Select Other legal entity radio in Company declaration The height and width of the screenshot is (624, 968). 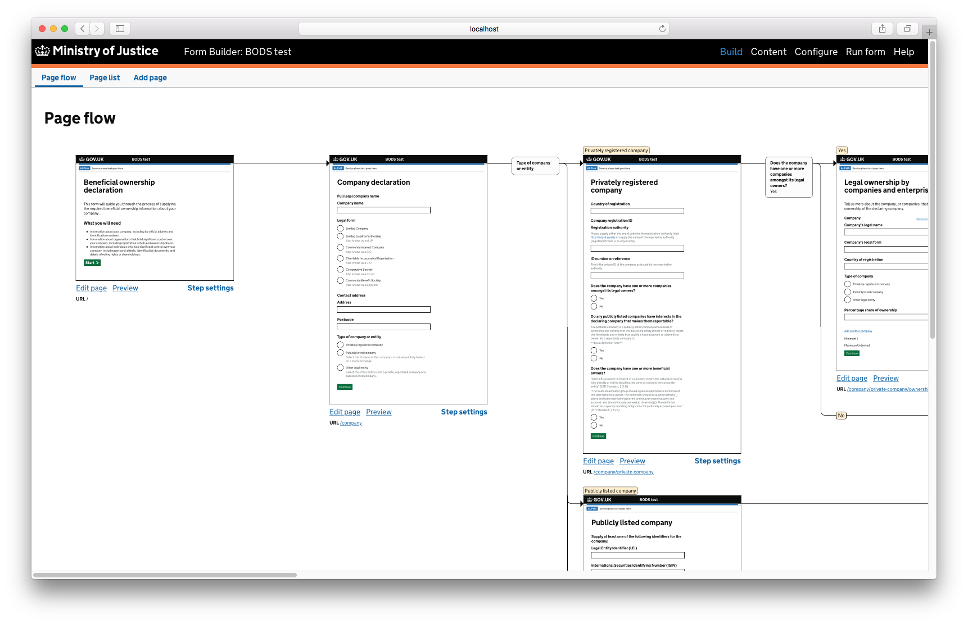coord(340,368)
